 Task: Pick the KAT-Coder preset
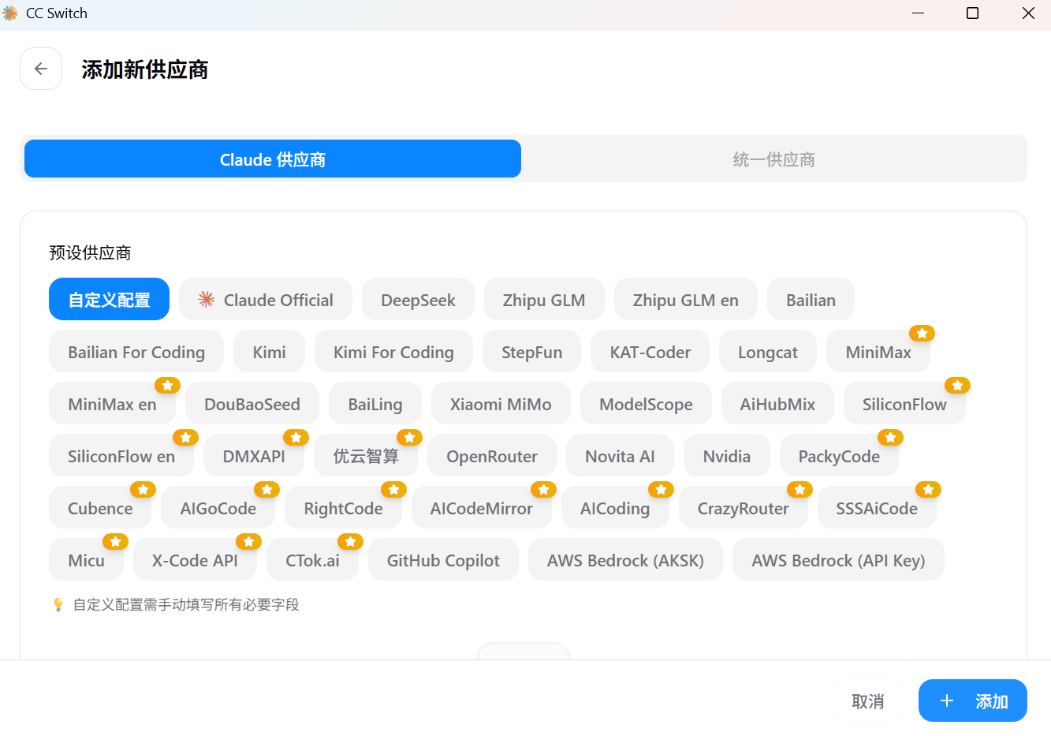(650, 351)
